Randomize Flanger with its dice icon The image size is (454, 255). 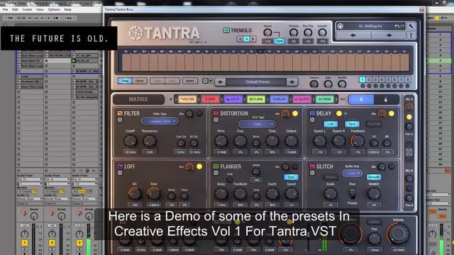pos(216,173)
